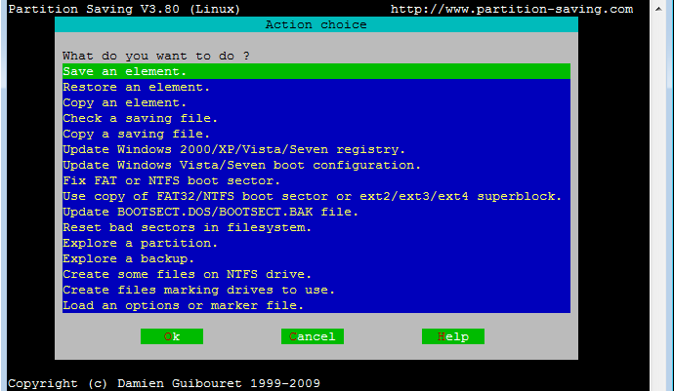Open the Help button
The height and width of the screenshot is (391, 674).
[x=453, y=336]
